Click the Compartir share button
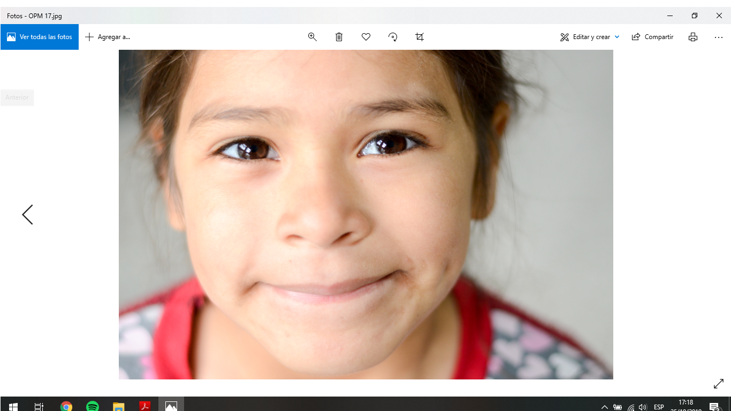 [x=652, y=37]
